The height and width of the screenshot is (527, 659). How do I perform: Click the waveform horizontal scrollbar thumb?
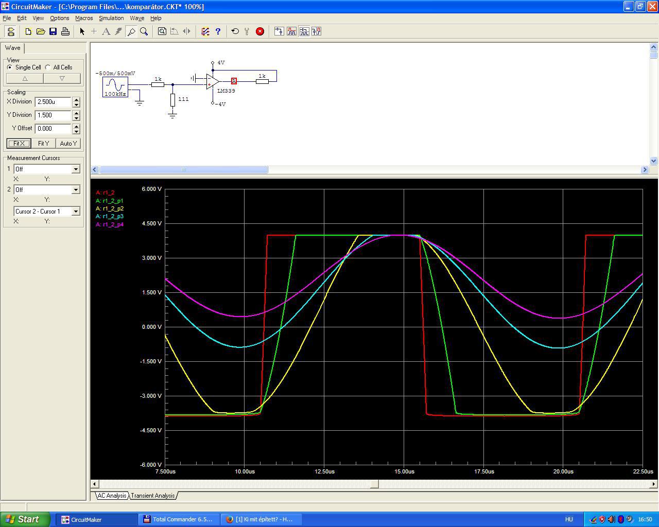[x=374, y=484]
